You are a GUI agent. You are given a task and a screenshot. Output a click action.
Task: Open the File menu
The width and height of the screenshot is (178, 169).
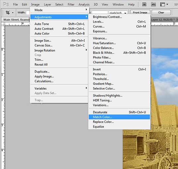coord(15,5)
